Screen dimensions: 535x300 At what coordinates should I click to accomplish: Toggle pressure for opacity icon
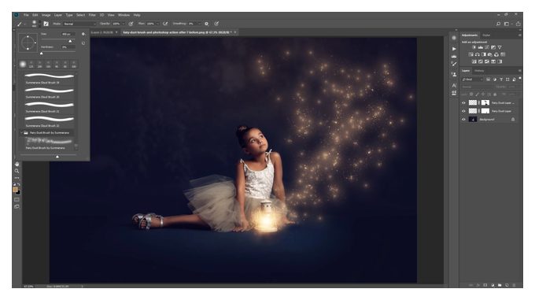(x=131, y=24)
